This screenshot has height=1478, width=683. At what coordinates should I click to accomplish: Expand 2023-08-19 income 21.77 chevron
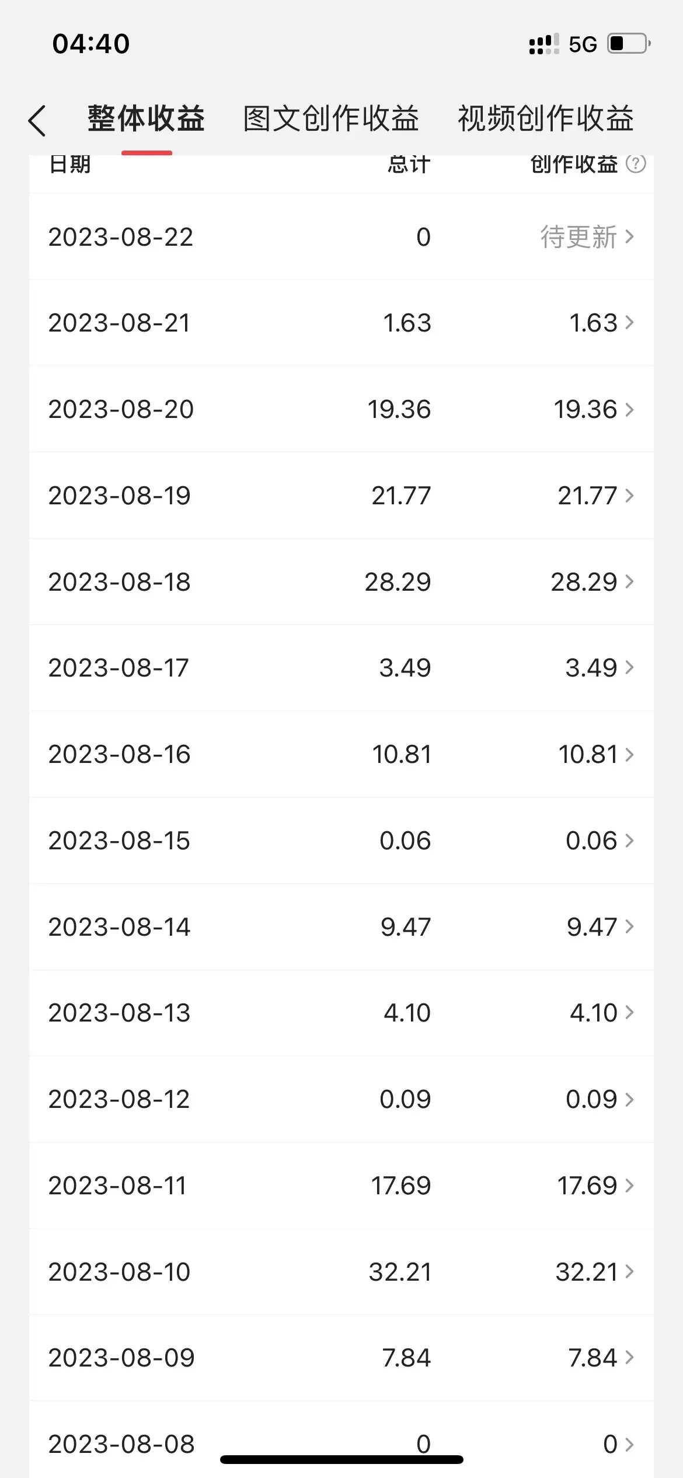[x=629, y=496]
